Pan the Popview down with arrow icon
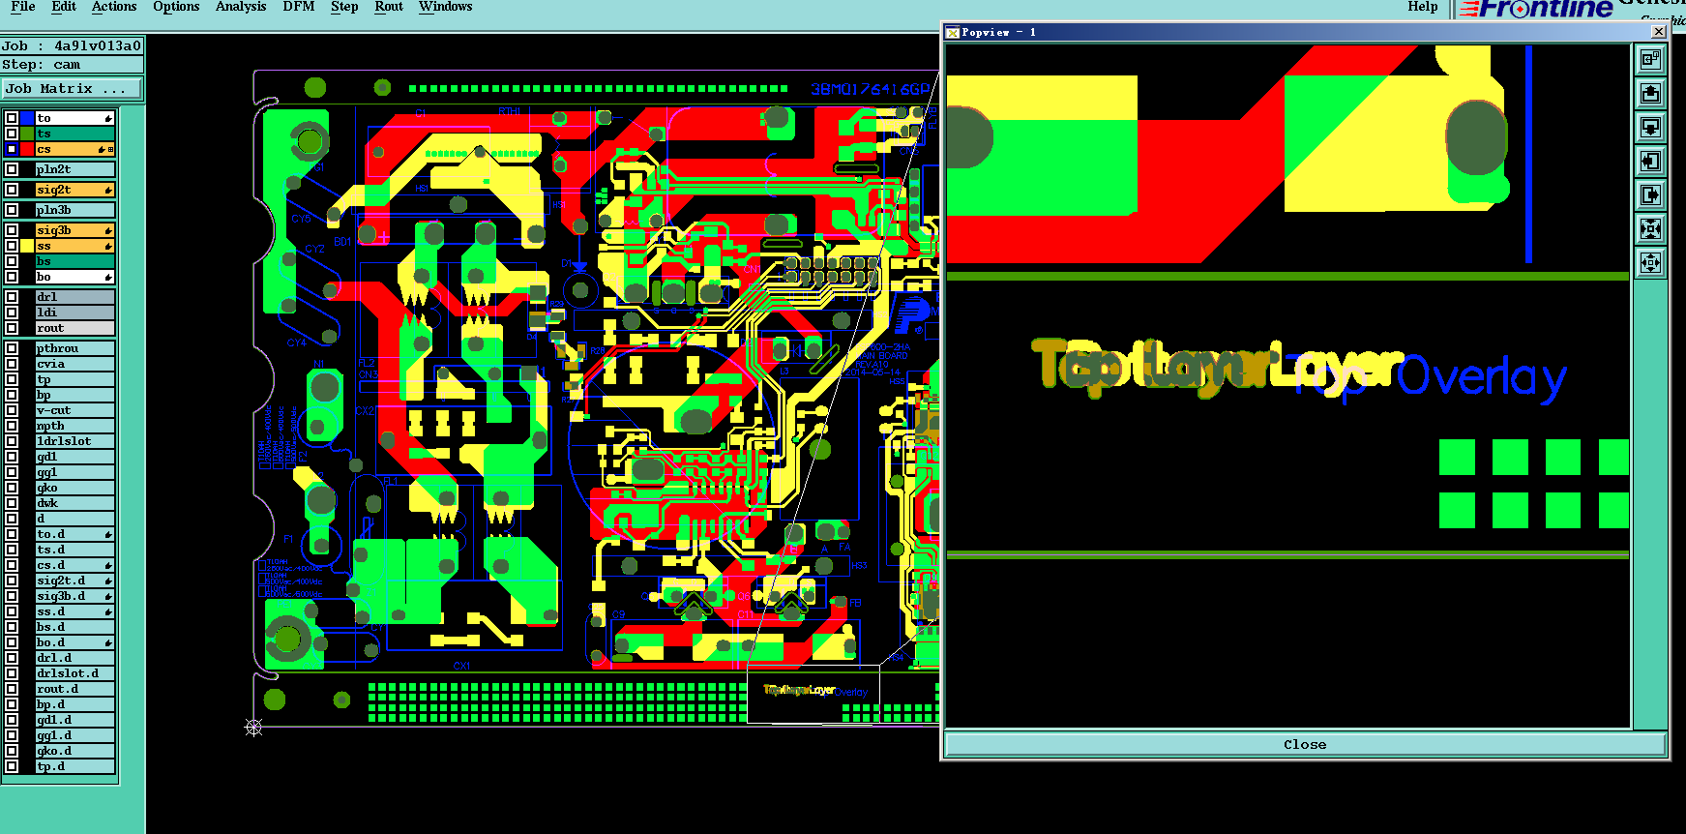This screenshot has width=1686, height=834. click(x=1650, y=128)
